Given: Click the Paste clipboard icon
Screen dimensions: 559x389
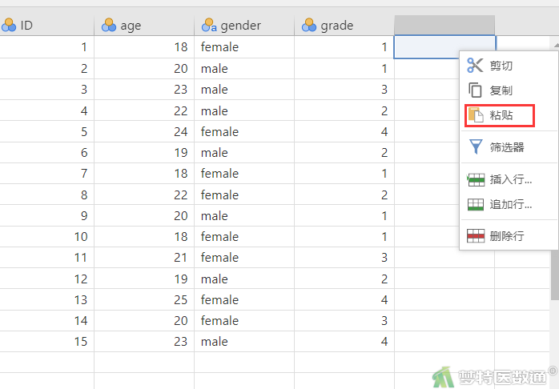Looking at the screenshot, I should [x=476, y=115].
